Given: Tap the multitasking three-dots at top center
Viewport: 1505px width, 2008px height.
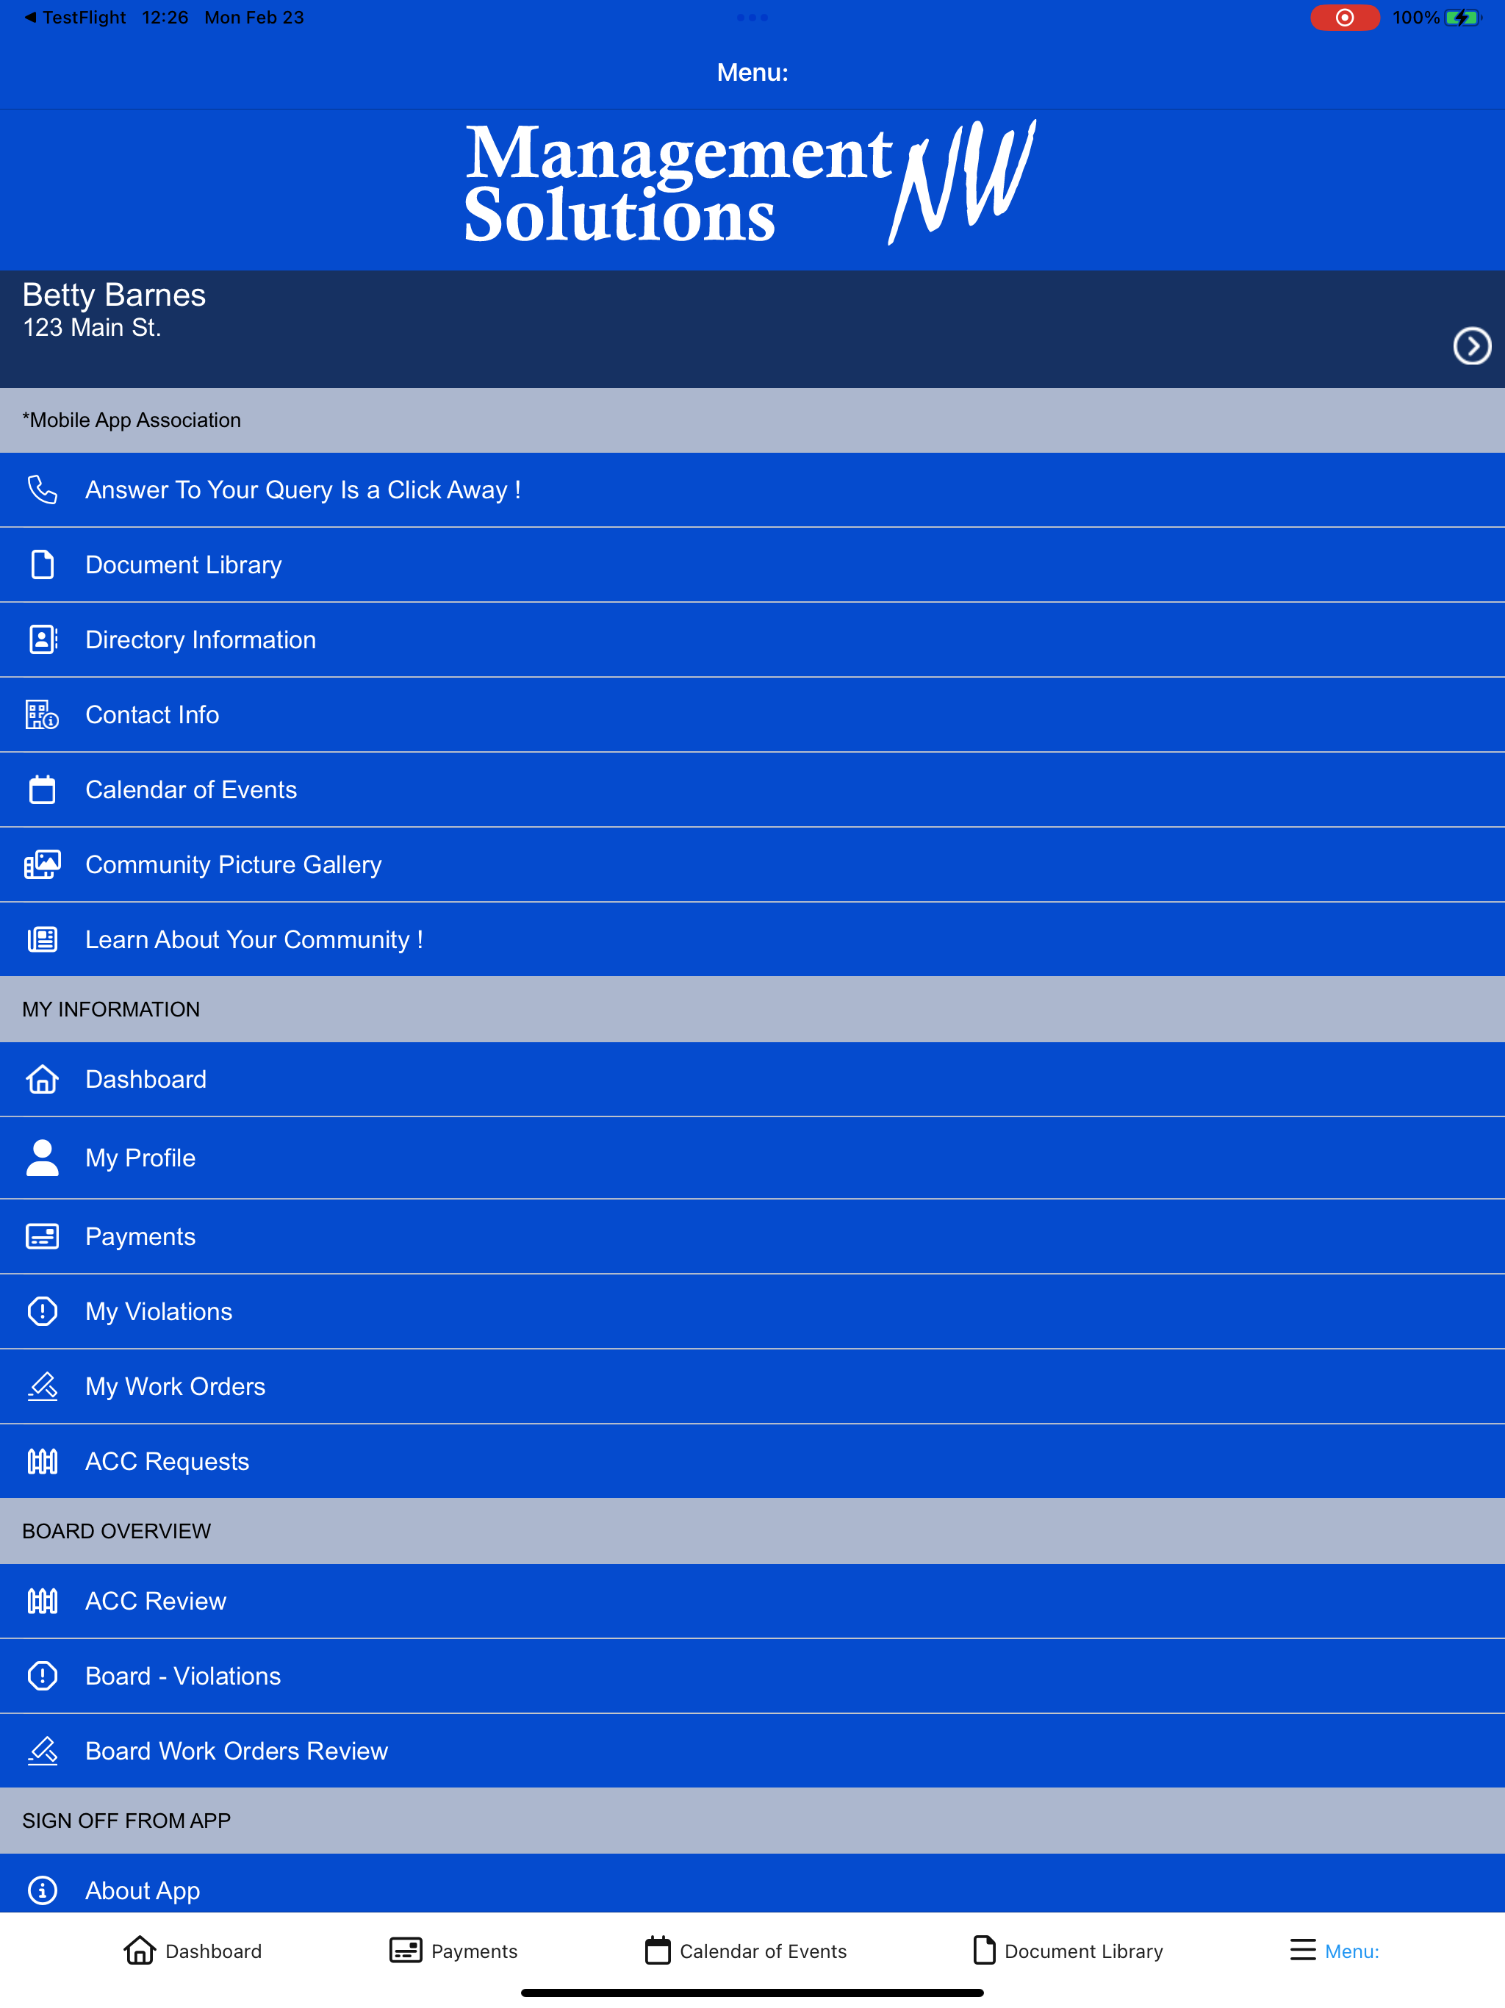Looking at the screenshot, I should 752,17.
